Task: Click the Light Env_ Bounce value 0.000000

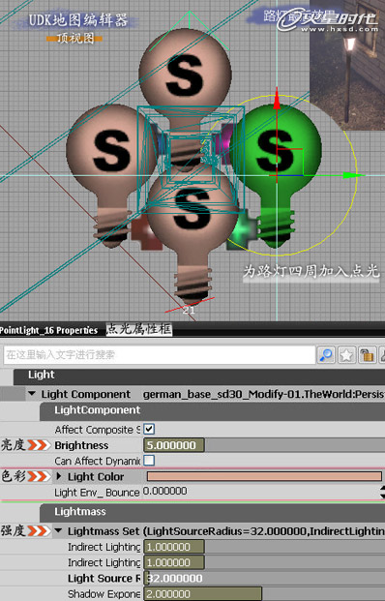Action: pyautogui.click(x=165, y=492)
